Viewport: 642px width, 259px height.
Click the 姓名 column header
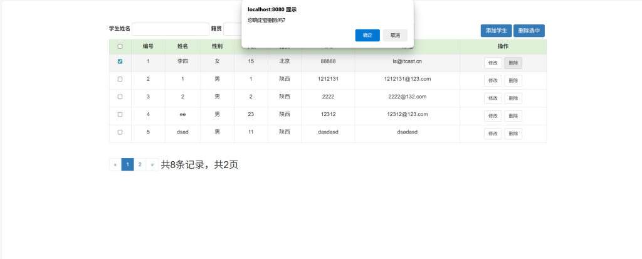pyautogui.click(x=182, y=46)
